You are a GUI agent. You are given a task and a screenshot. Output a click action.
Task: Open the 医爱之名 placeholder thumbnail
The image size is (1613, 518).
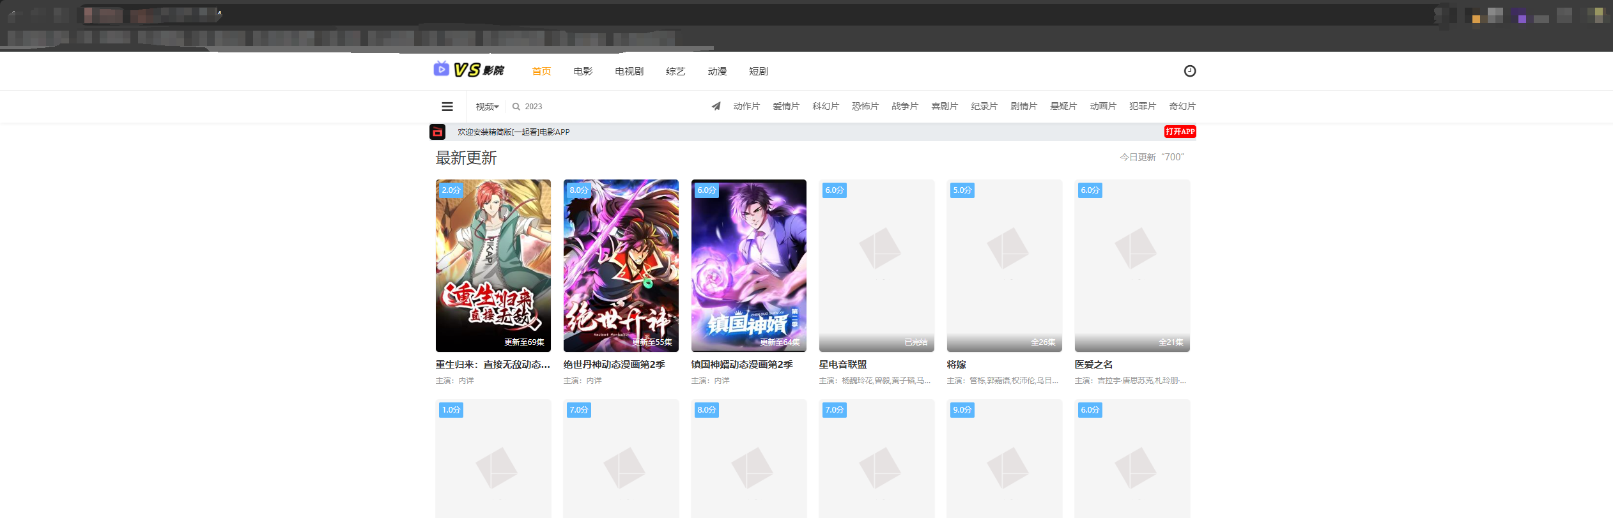point(1132,266)
